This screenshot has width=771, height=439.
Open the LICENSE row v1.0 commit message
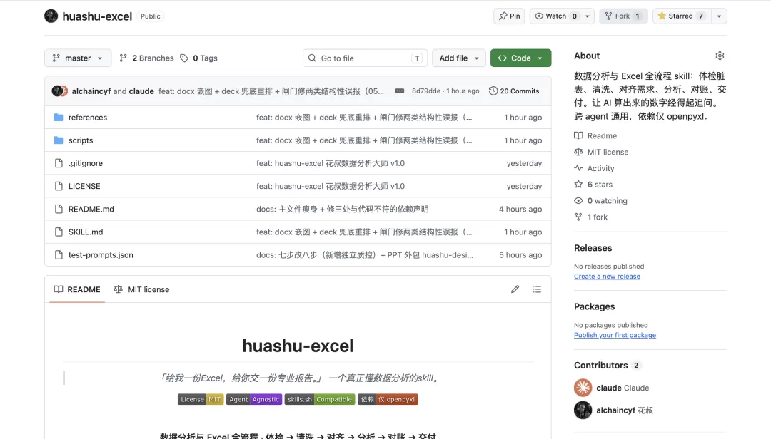[x=331, y=186]
